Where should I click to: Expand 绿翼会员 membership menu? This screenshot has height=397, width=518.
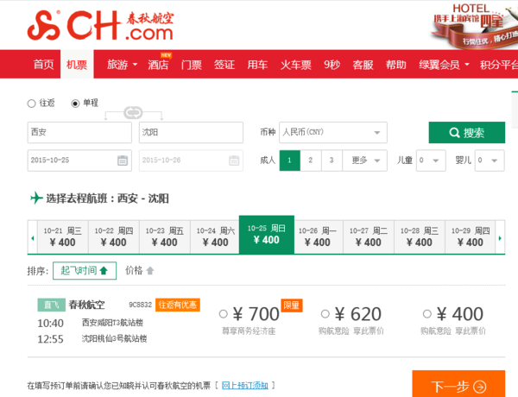[444, 65]
